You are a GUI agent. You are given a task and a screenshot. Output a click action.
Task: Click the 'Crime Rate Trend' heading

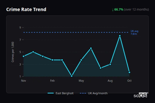pyautogui.click(x=26, y=10)
